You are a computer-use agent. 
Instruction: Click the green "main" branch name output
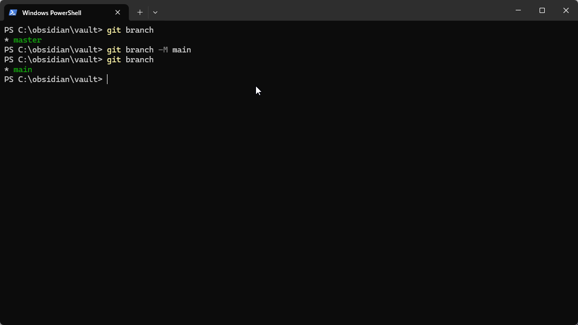click(x=23, y=70)
